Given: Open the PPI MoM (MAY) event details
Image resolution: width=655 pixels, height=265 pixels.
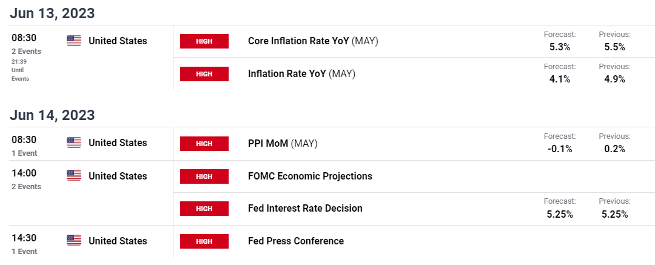Looking at the screenshot, I should (x=283, y=143).
